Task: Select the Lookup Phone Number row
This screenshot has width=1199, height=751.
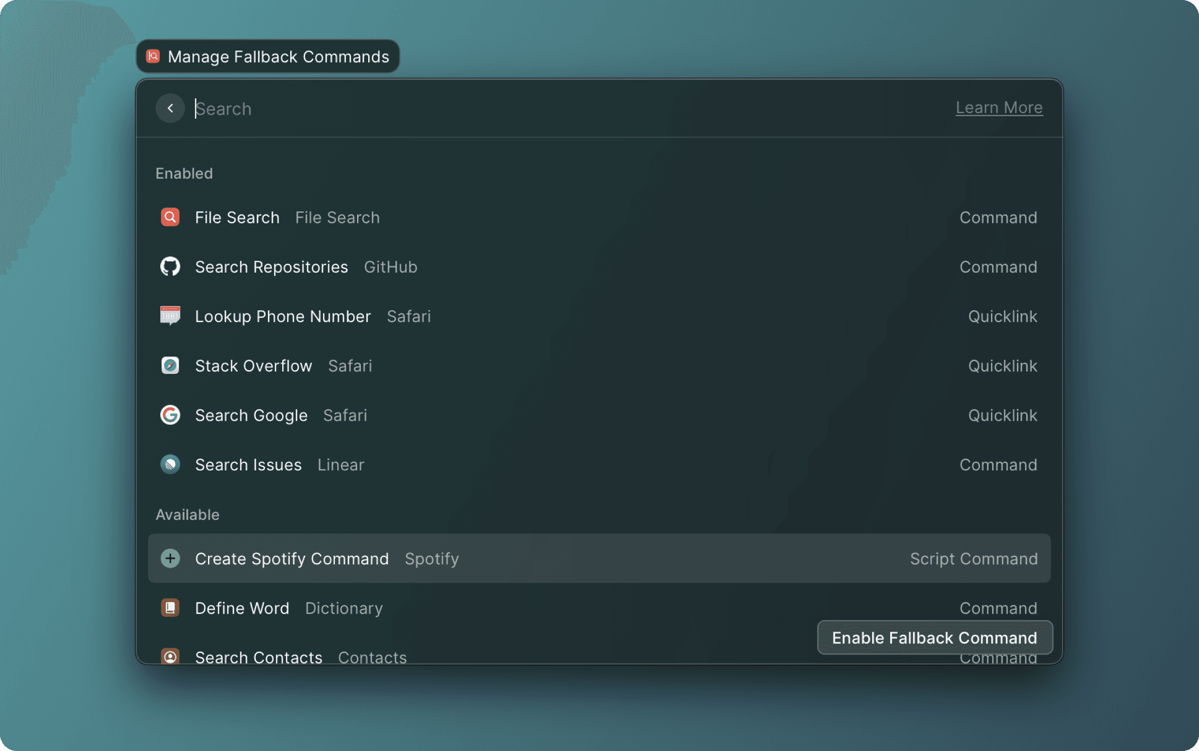Action: pos(477,316)
